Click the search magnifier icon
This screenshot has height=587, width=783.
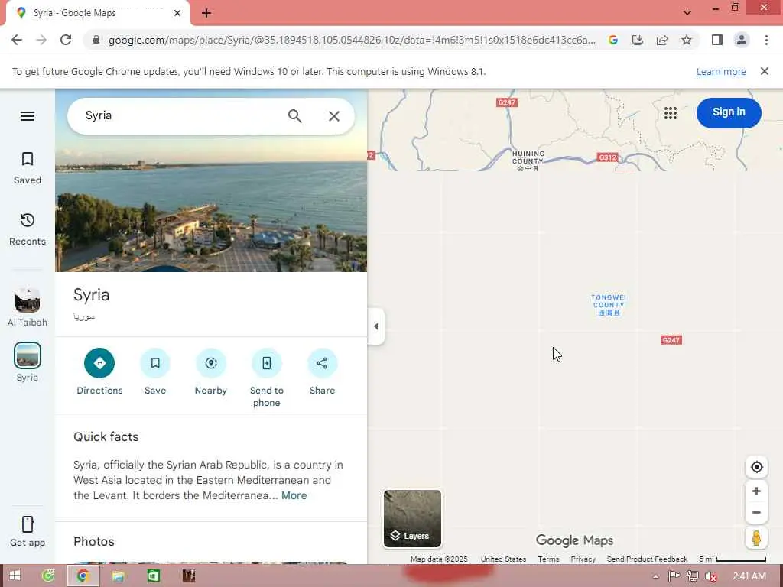(x=294, y=116)
